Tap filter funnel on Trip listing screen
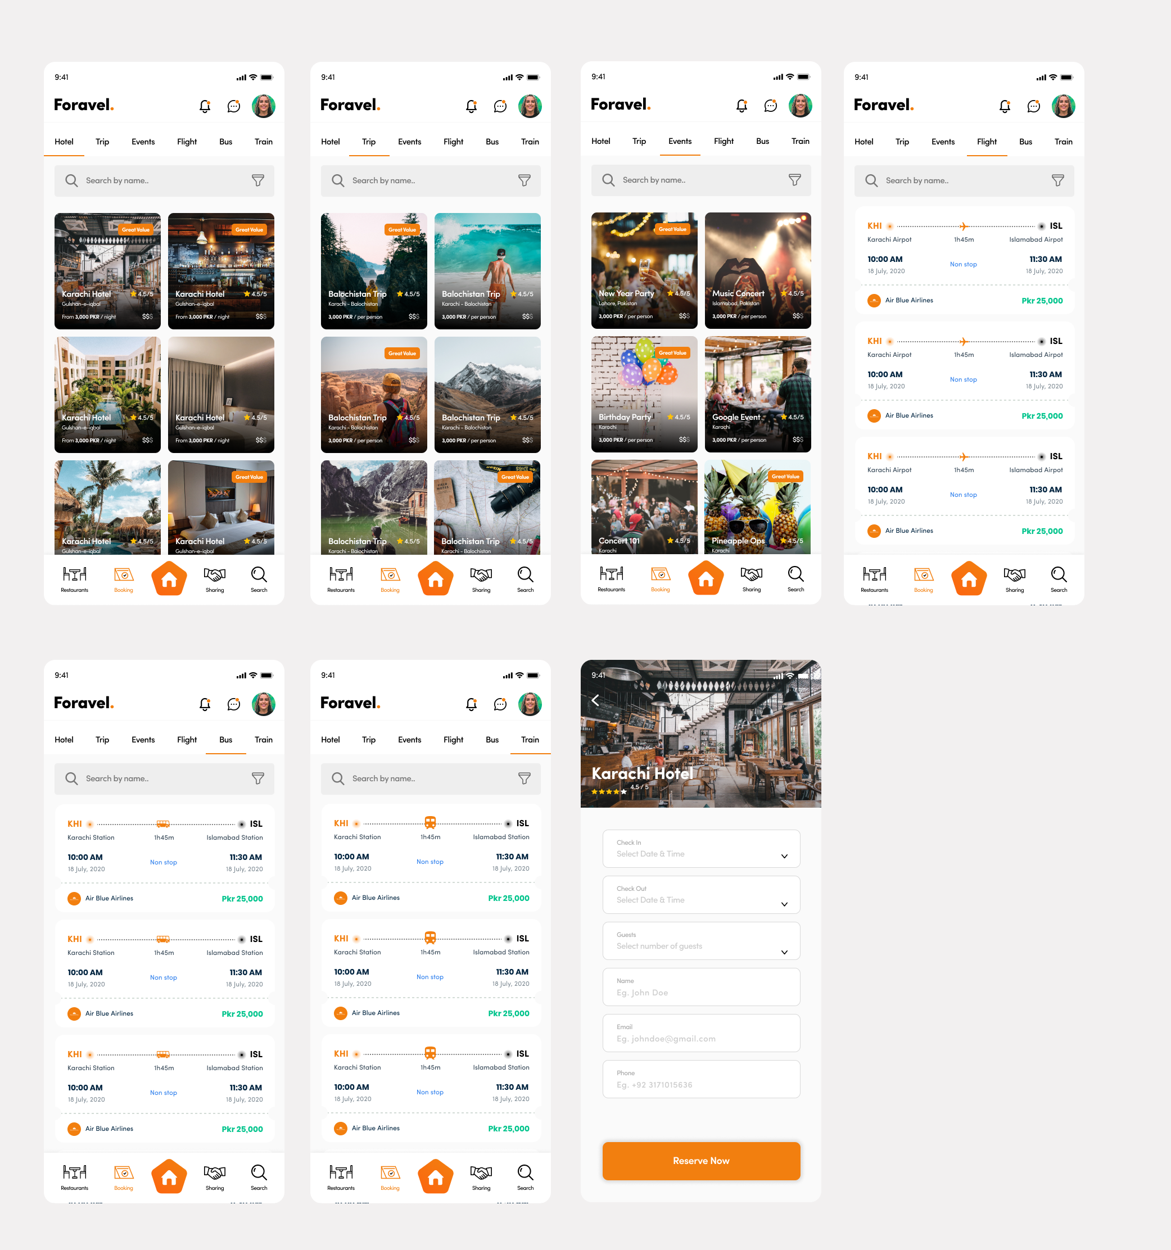Screen dimensions: 1171x1250 (524, 180)
